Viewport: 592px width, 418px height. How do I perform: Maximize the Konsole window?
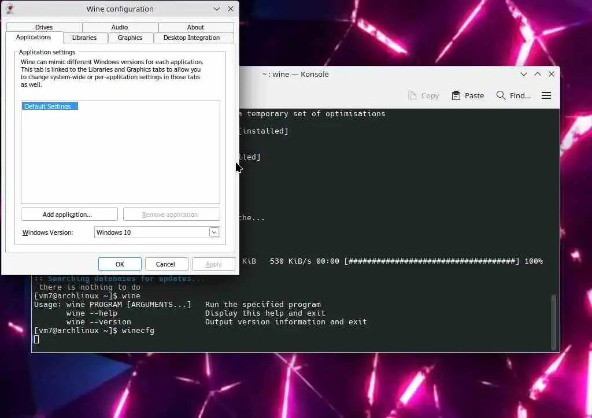click(538, 75)
